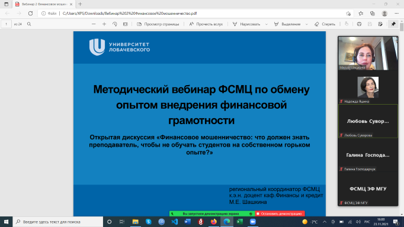Click the Edge tab actions menu icon
404x227 pixels.
point(6,4)
